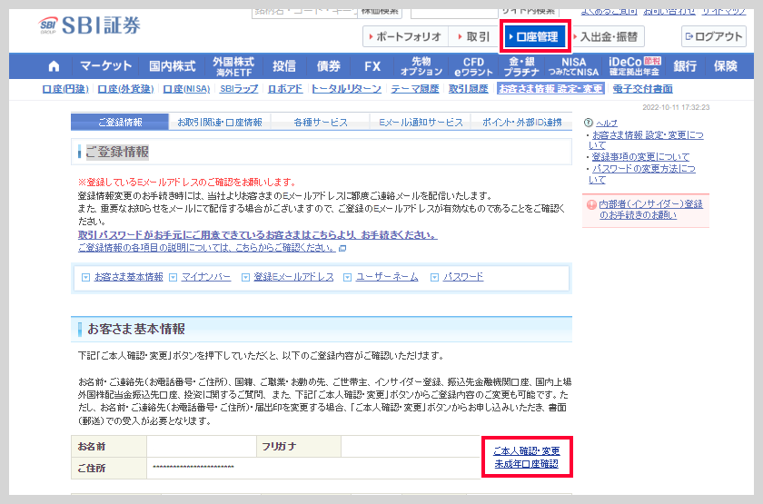Open the 口座管理 button
The image size is (763, 504).
[535, 36]
